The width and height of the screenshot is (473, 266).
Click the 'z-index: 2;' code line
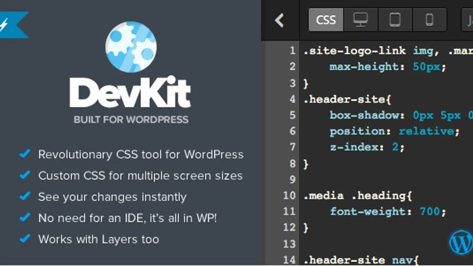pyautogui.click(x=367, y=147)
